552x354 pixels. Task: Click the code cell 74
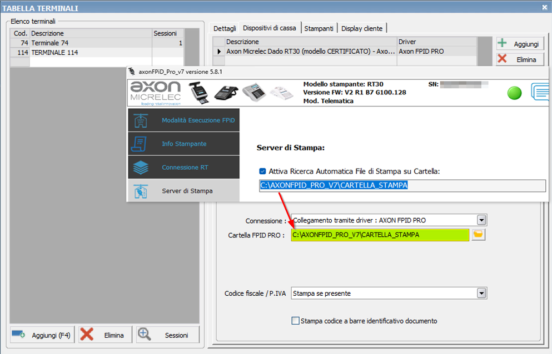[x=20, y=43]
